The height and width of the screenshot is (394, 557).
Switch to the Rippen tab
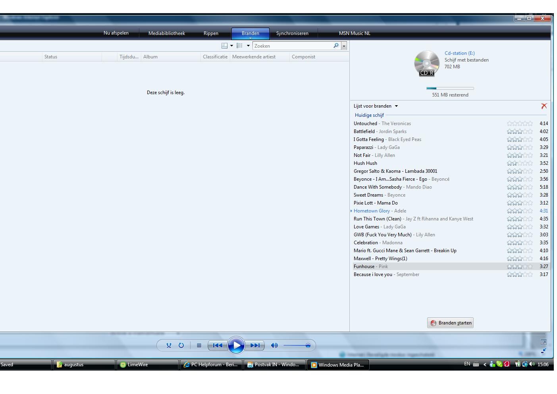pyautogui.click(x=211, y=33)
